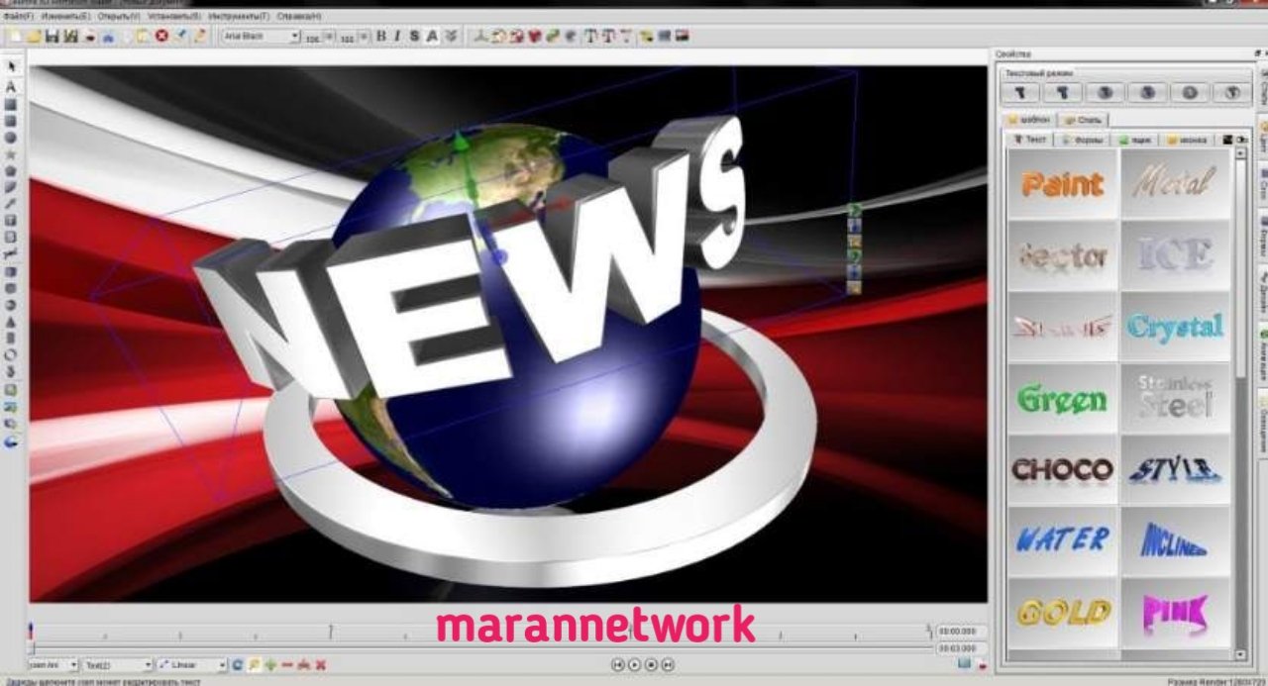Choose the 'CHOCO' text style thumbnail

1062,468
